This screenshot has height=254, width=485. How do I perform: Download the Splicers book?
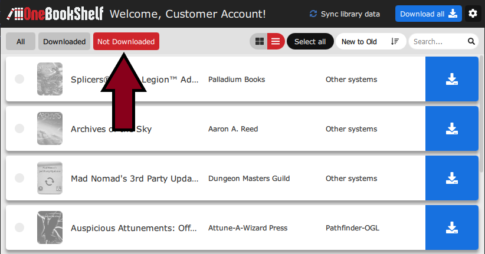pyautogui.click(x=451, y=80)
